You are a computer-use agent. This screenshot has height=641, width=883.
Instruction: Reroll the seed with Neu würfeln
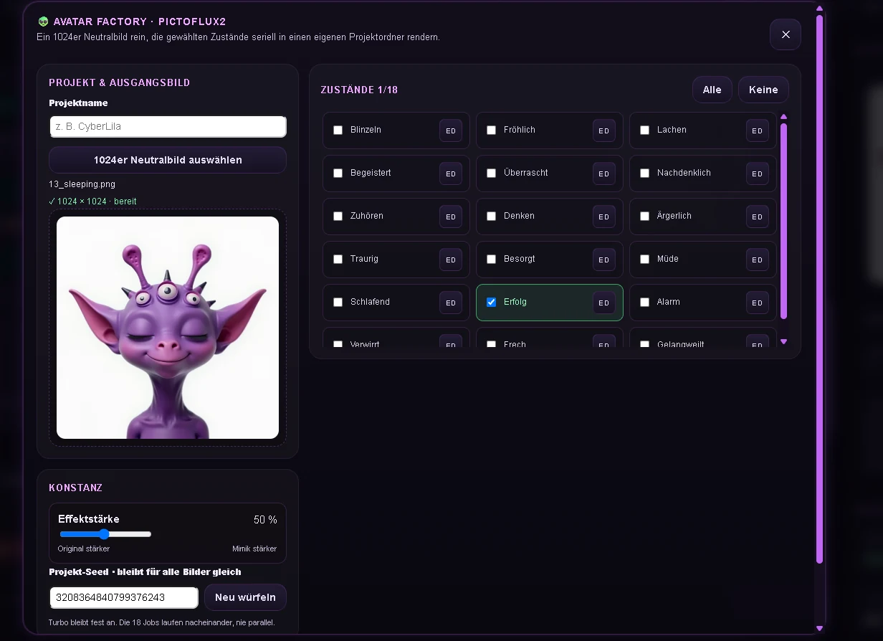click(x=245, y=597)
